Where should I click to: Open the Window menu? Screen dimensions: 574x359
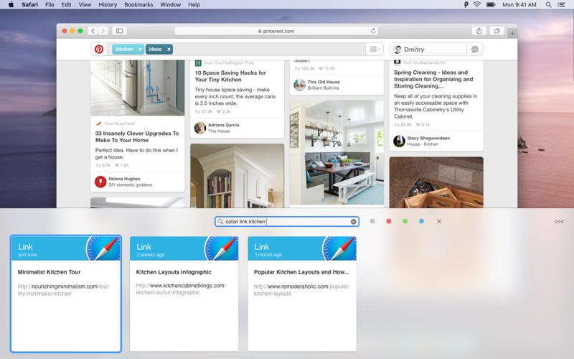[x=171, y=5]
